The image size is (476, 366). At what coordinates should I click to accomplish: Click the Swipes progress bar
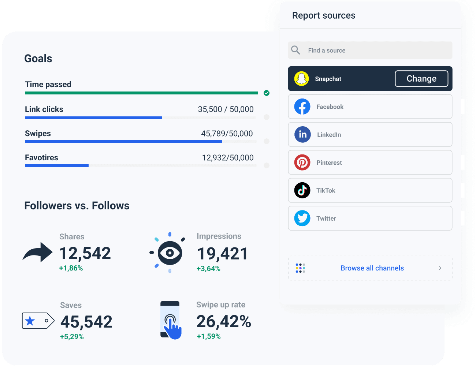pyautogui.click(x=141, y=141)
